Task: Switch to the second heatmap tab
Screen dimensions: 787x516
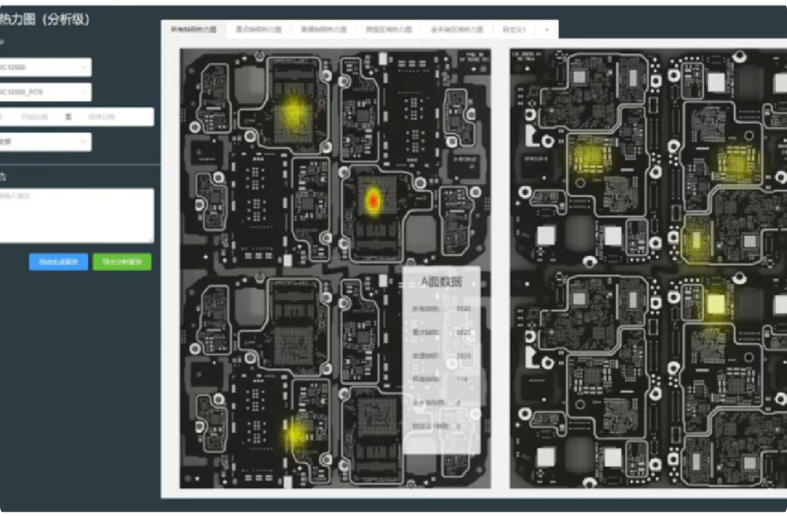Action: (258, 29)
